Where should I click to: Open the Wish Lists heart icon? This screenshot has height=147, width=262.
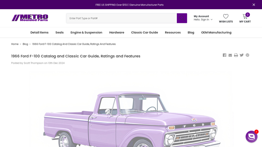[226, 17]
